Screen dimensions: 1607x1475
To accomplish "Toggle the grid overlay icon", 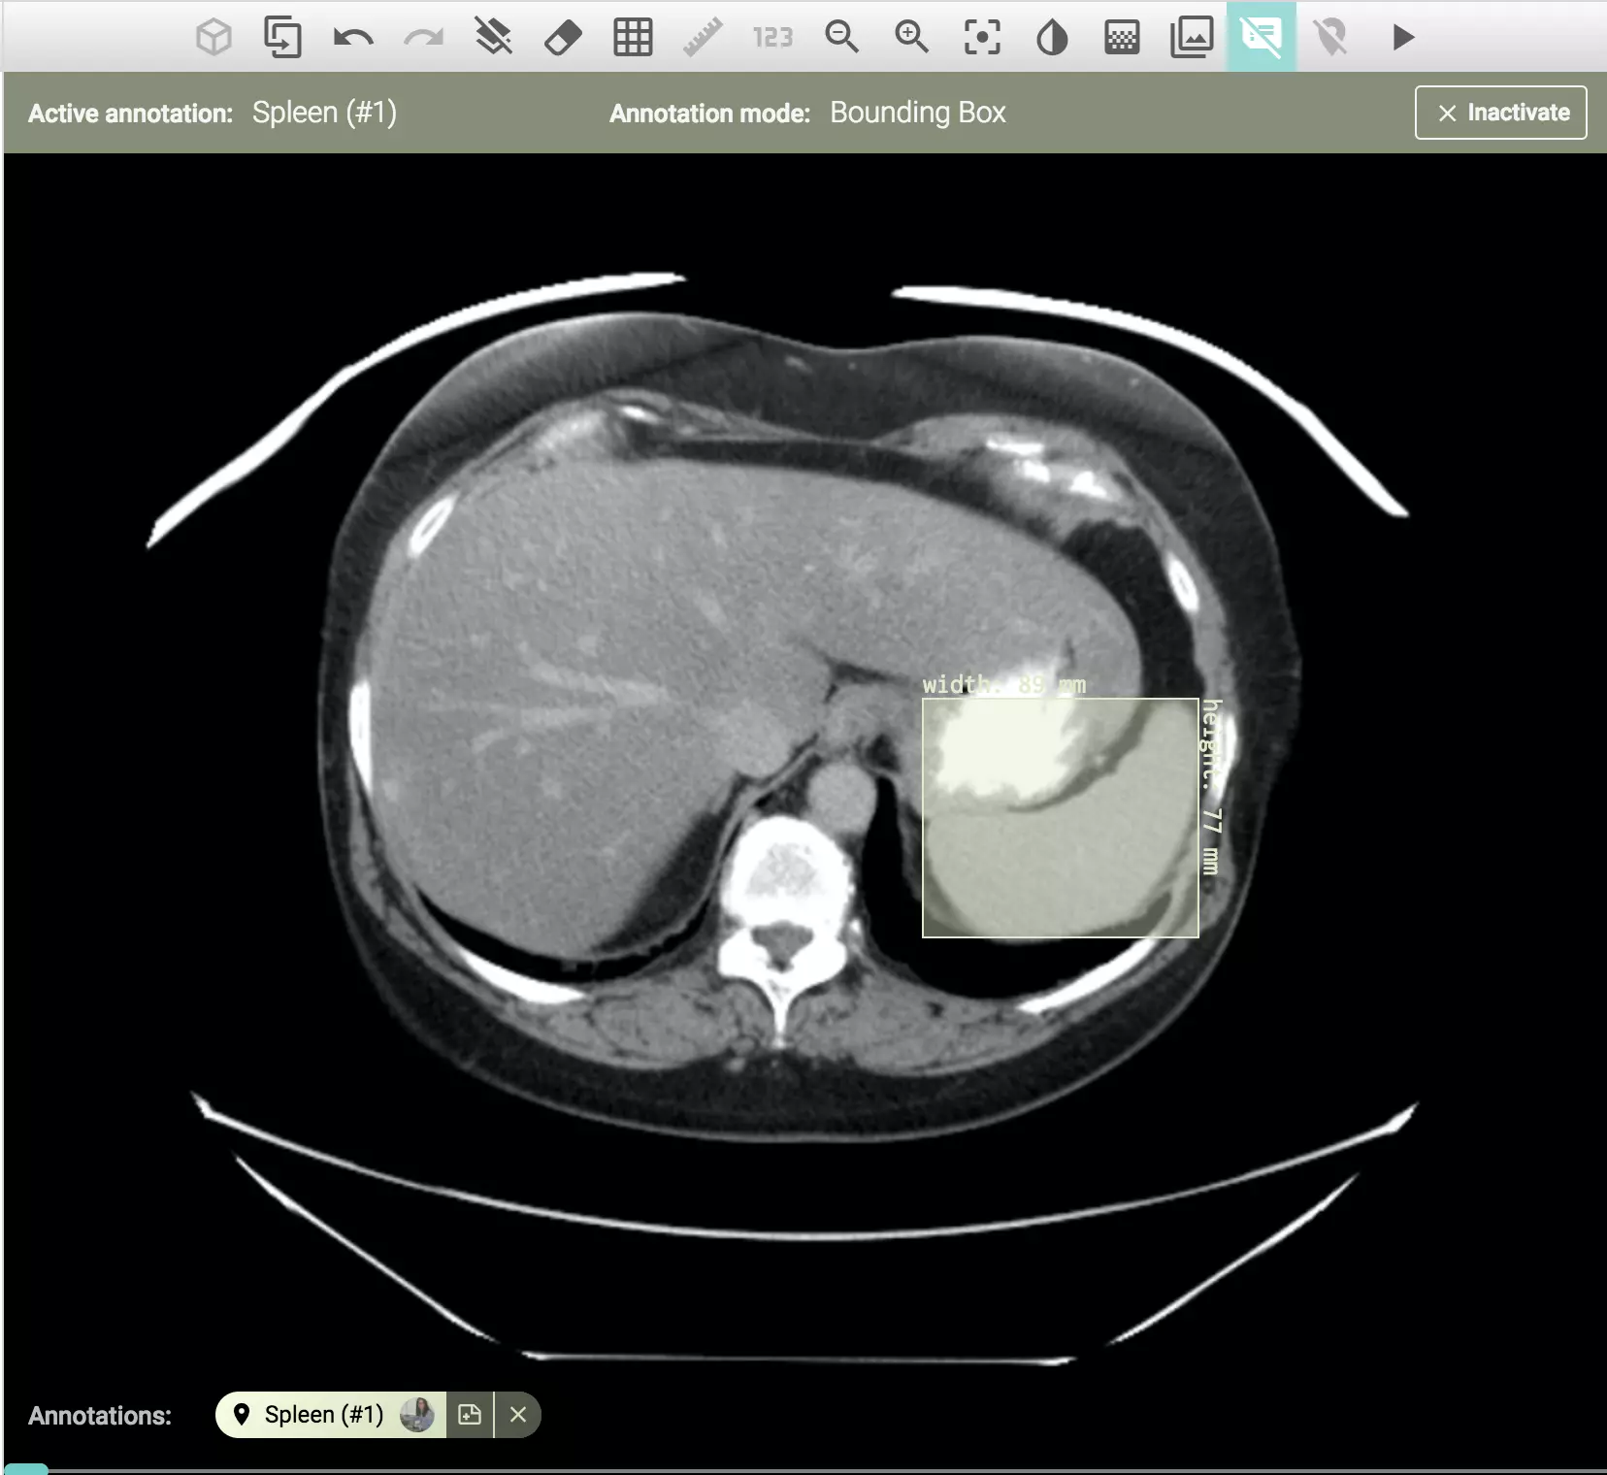I will click(x=633, y=38).
